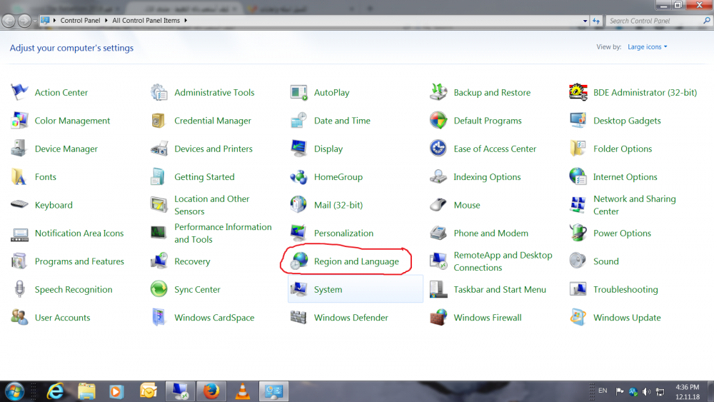Click the Fonts icon
This screenshot has width=714, height=402.
(x=19, y=177)
